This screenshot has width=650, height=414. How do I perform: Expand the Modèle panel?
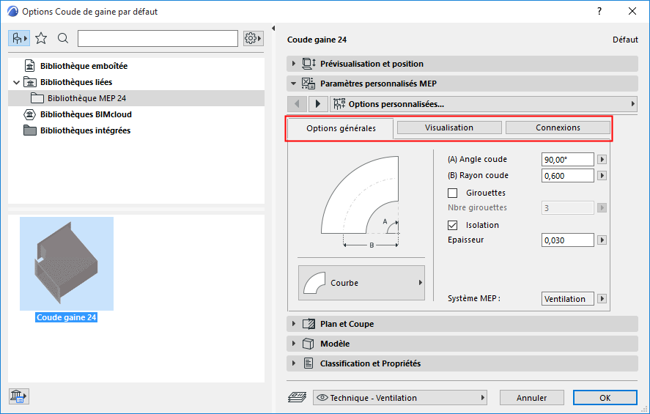click(294, 344)
